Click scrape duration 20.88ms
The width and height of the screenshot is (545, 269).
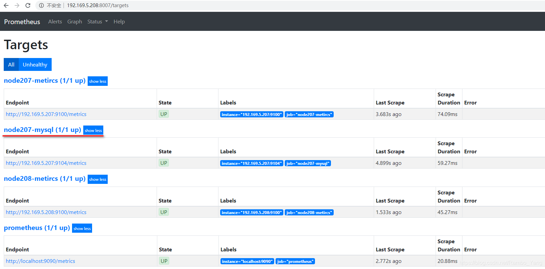[447, 261]
